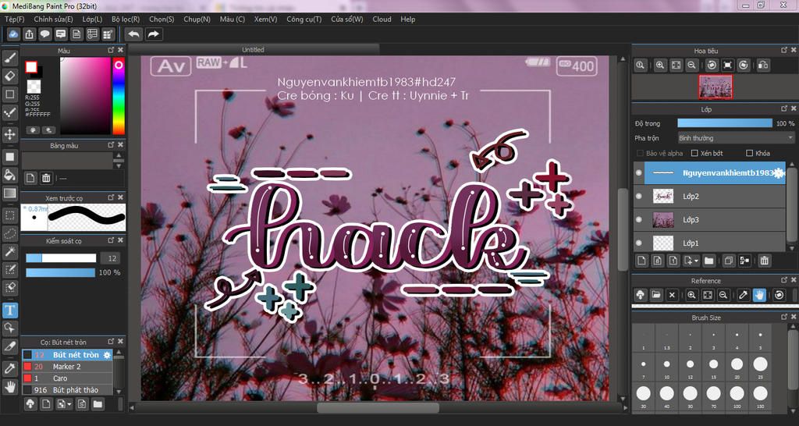Image resolution: width=799 pixels, height=426 pixels.
Task: Select the Eyedropper tool
Action: 9,368
